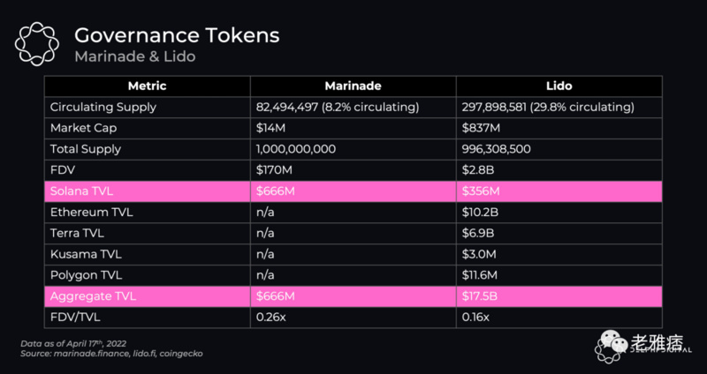Click Marinade's $170M FDV cell
This screenshot has width=707, height=374.
coord(275,168)
